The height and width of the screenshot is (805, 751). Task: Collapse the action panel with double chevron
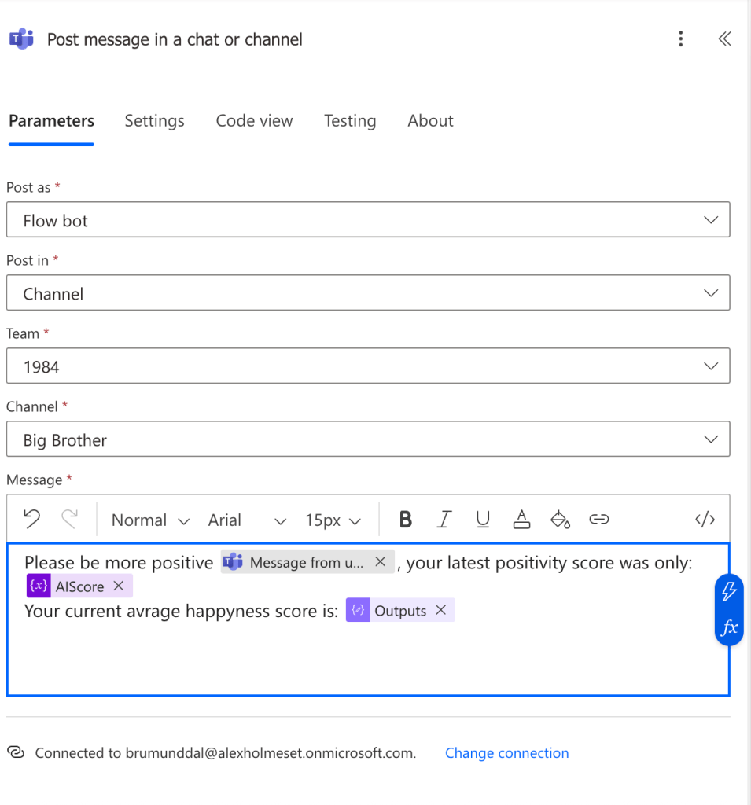(x=724, y=39)
